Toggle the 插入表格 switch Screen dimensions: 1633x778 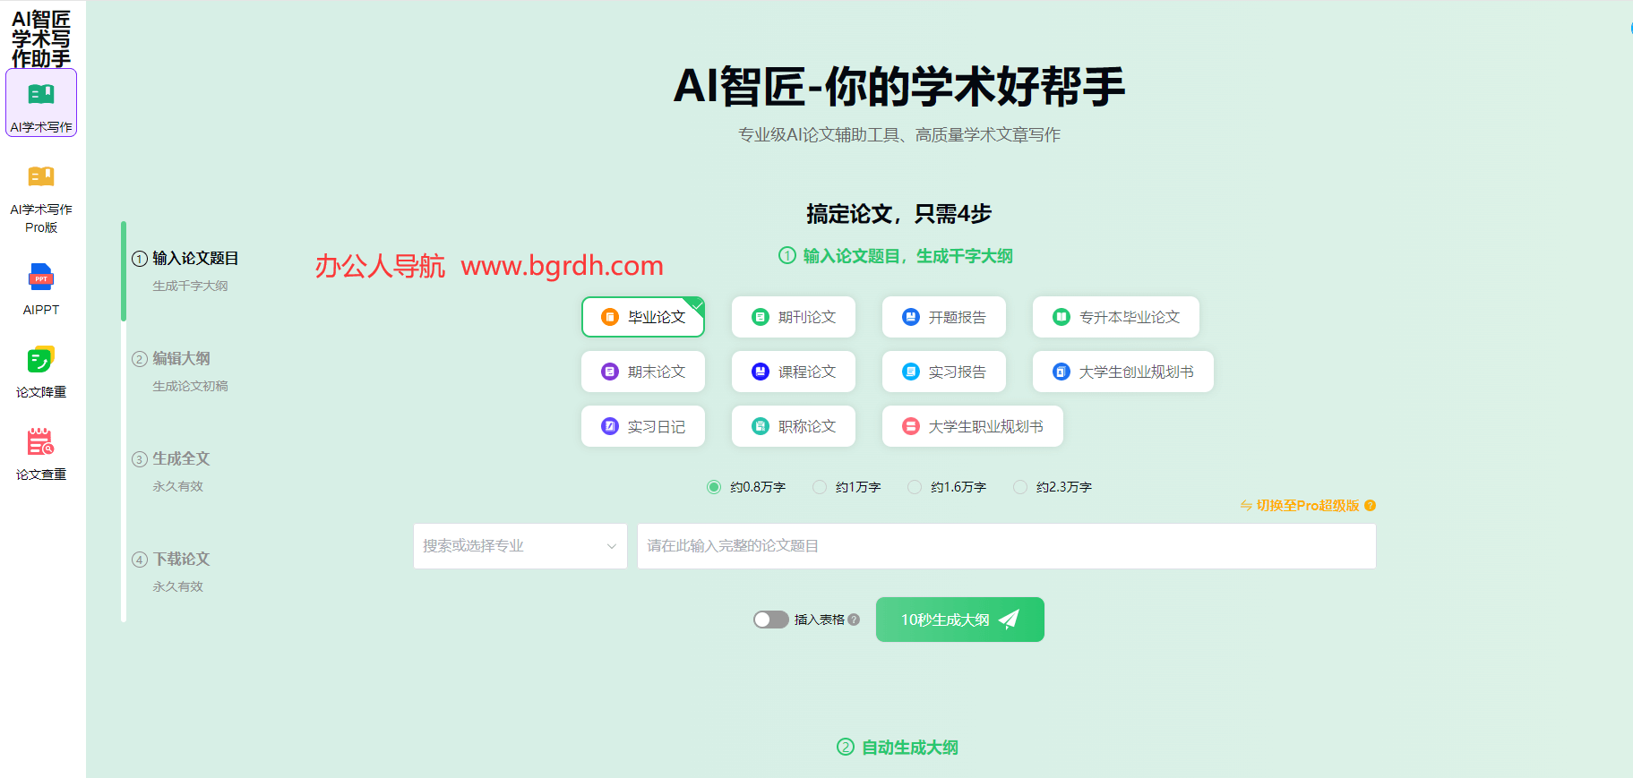click(770, 620)
